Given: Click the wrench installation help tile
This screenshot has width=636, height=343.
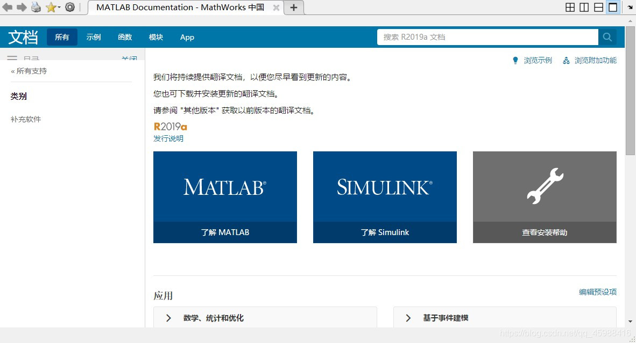Looking at the screenshot, I should click(545, 186).
